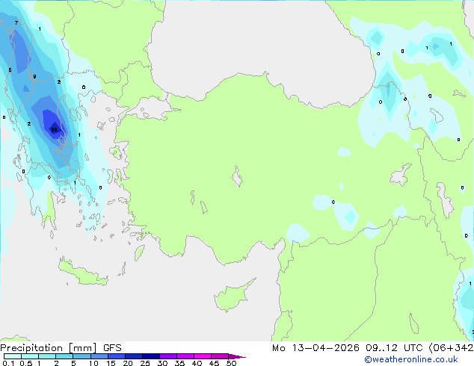The width and height of the screenshot is (474, 366).
Task: Select the lightest 0.1–0.5 mm legend swatch
Action: click(x=13, y=356)
